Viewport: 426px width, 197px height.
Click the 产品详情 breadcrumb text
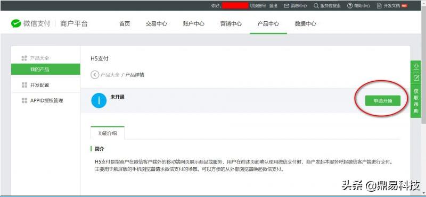(x=135, y=75)
